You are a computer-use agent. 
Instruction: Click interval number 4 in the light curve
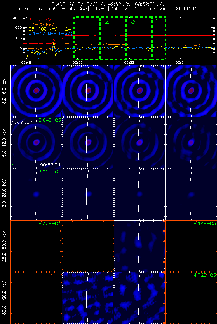coord(156,21)
